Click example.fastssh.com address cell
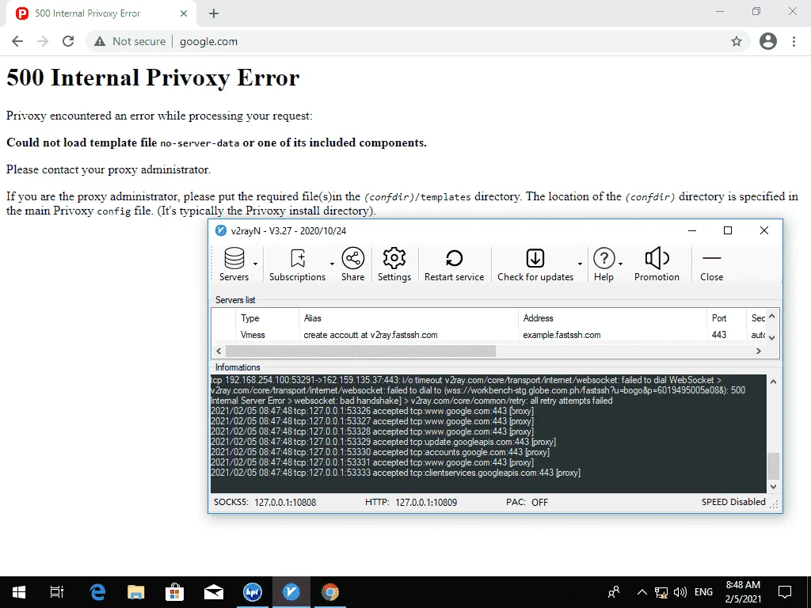 pyautogui.click(x=562, y=335)
